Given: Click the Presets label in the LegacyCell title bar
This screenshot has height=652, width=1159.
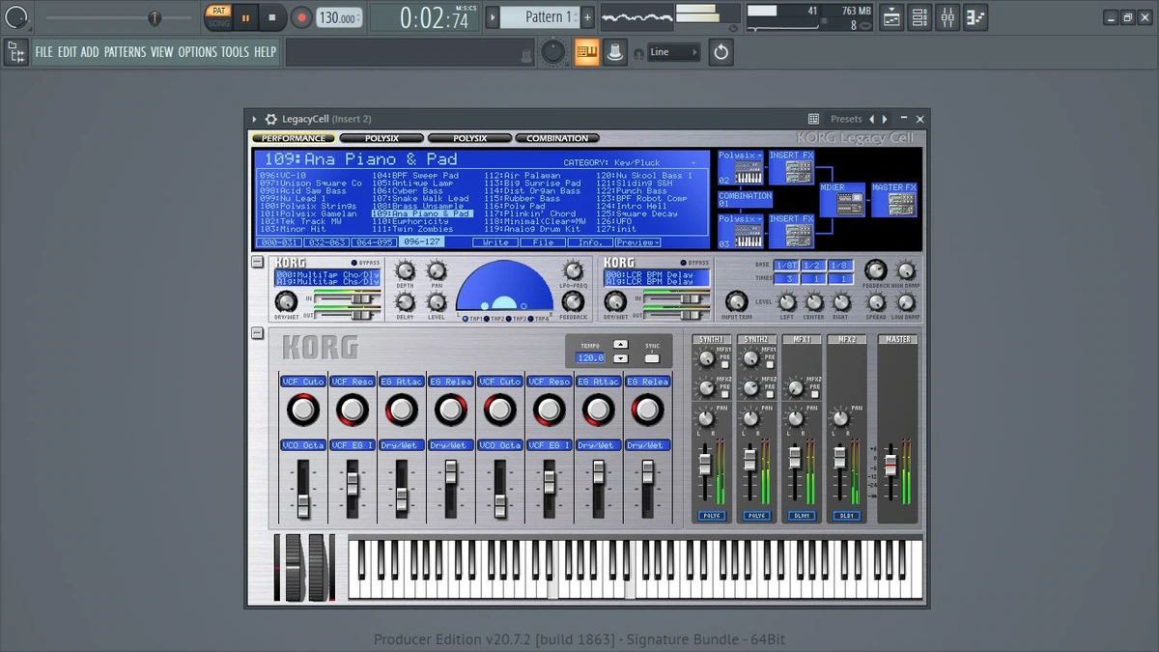Looking at the screenshot, I should [846, 119].
